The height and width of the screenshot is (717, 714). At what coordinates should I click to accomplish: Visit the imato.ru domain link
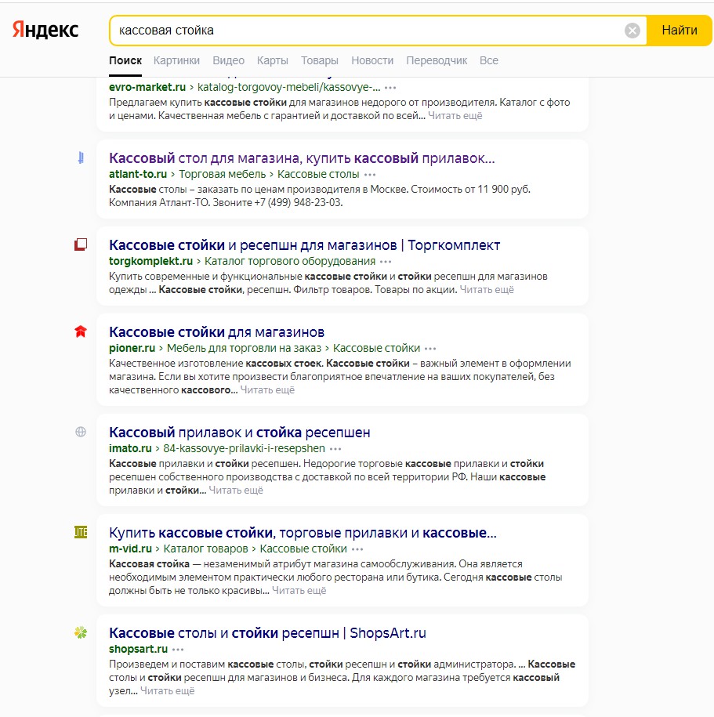tap(130, 448)
